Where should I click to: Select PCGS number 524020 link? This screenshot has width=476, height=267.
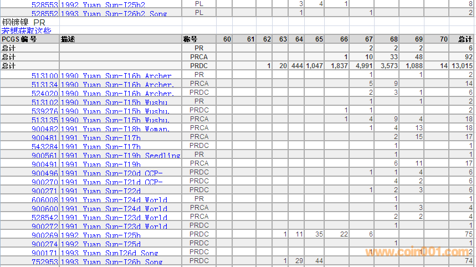coord(44,94)
